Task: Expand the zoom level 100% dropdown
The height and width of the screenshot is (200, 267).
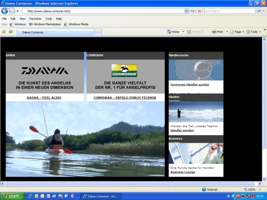Action: point(260,190)
